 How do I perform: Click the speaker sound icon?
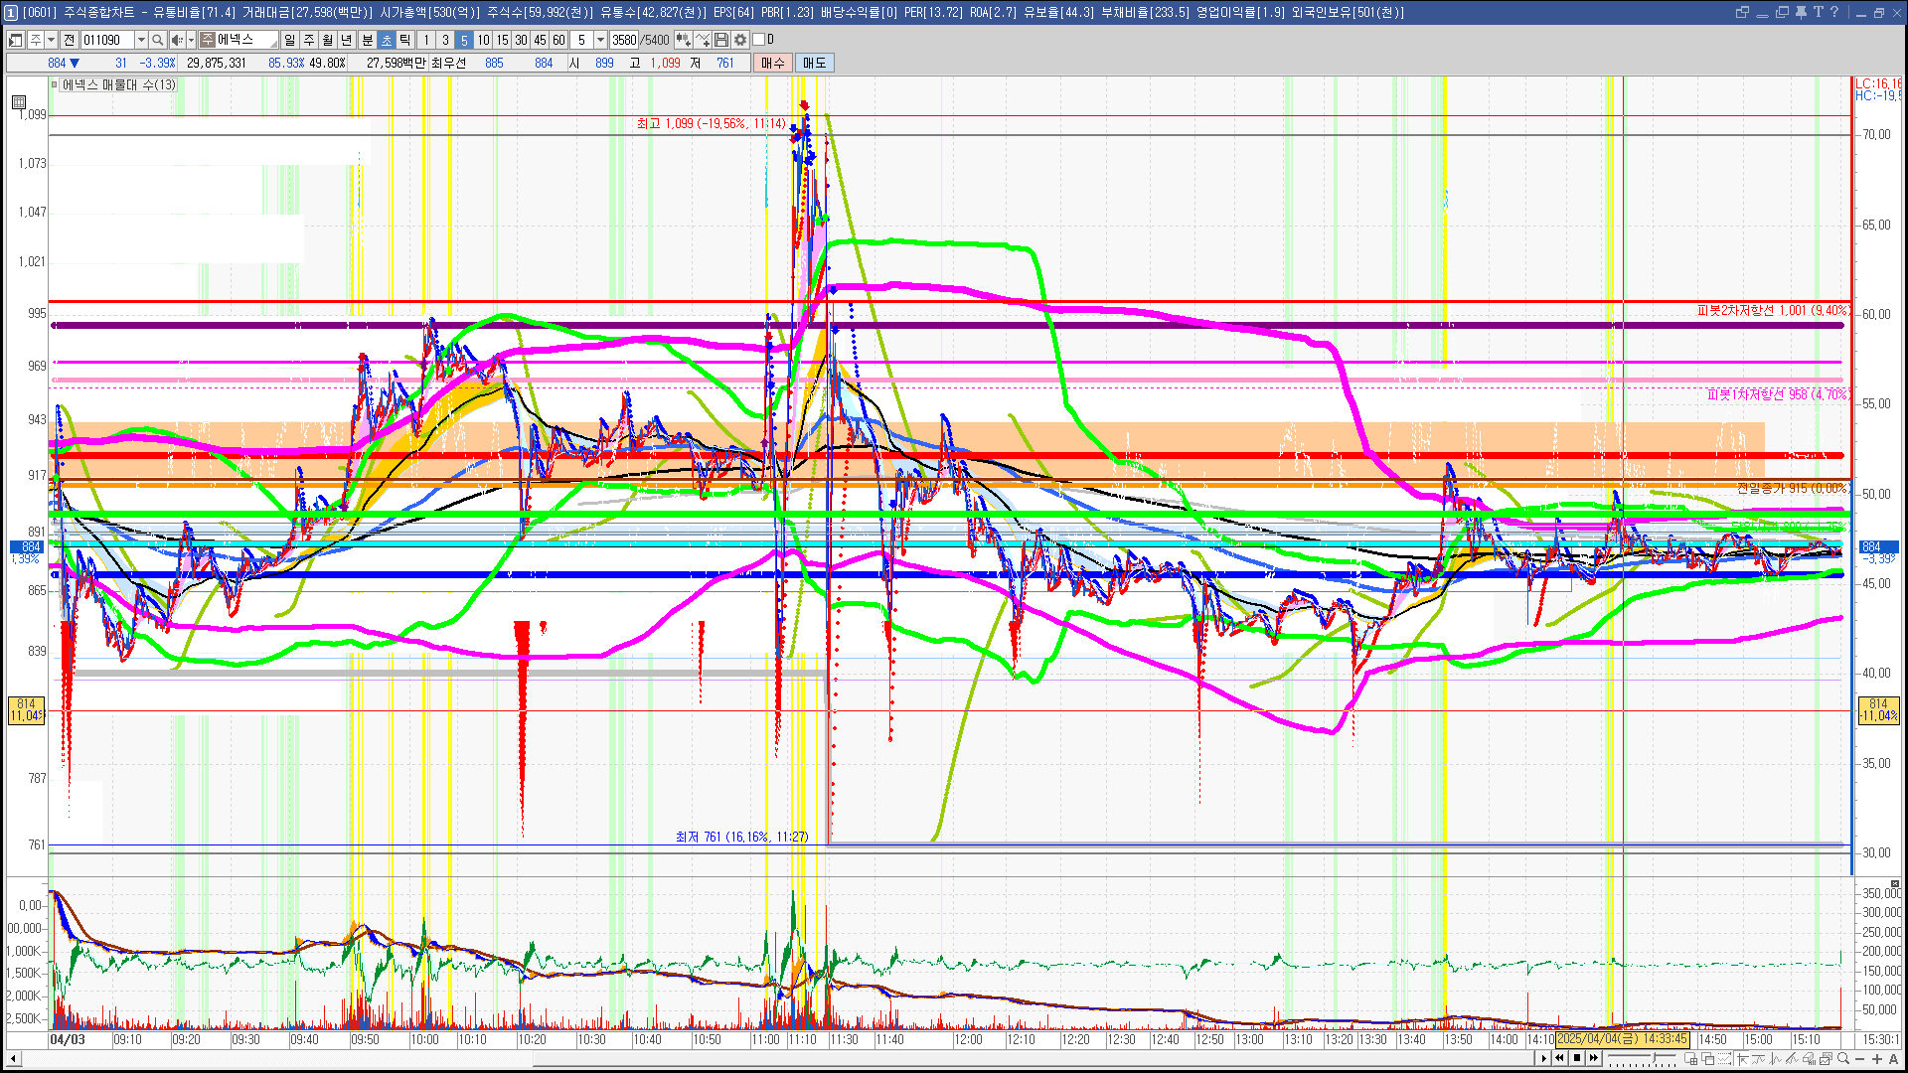176,40
